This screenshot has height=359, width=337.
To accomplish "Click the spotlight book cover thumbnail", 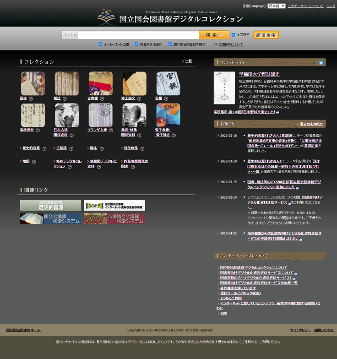I will pos(224,88).
